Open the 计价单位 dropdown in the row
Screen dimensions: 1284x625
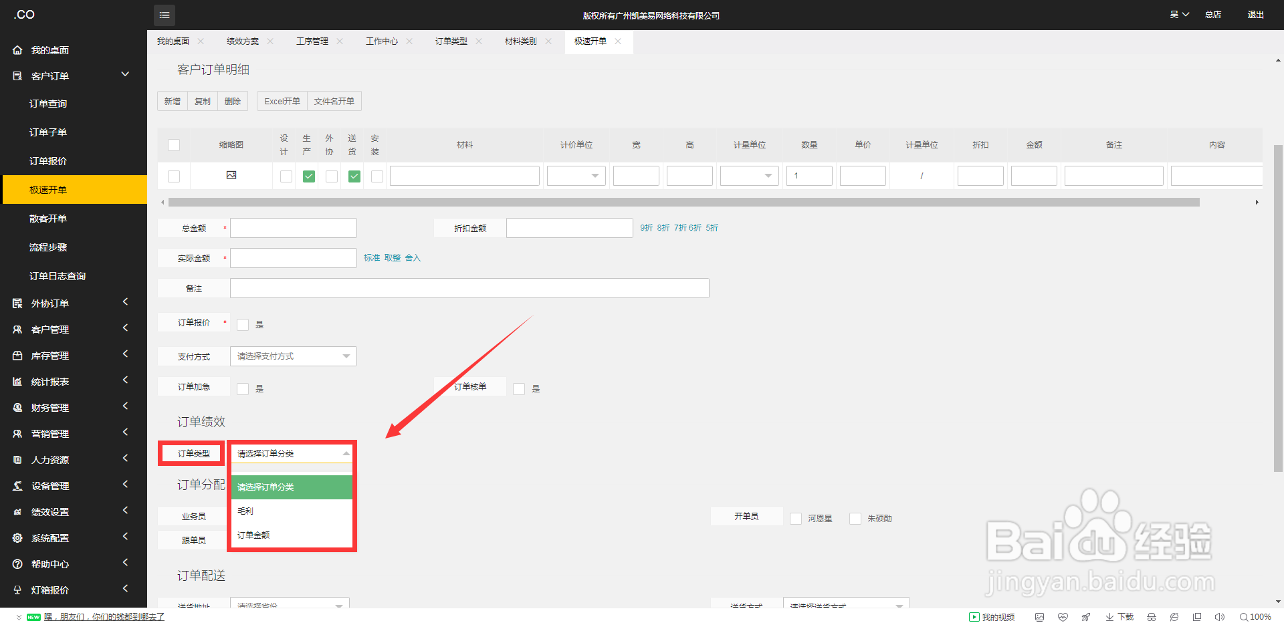[x=576, y=176]
